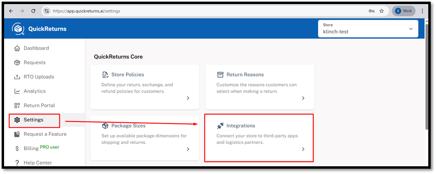This screenshot has height=174, width=436.
Task: Click the PRO user badge text
Action: coord(50,147)
